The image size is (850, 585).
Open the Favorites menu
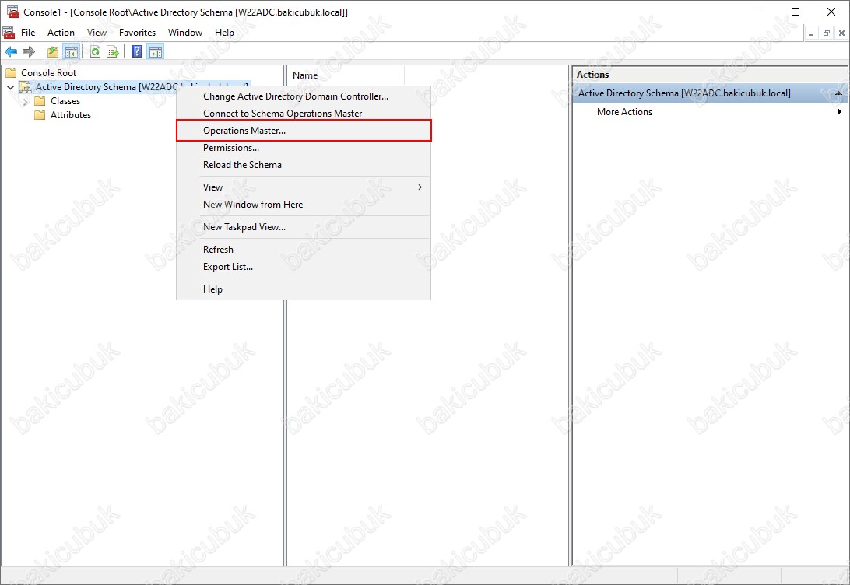tap(137, 33)
